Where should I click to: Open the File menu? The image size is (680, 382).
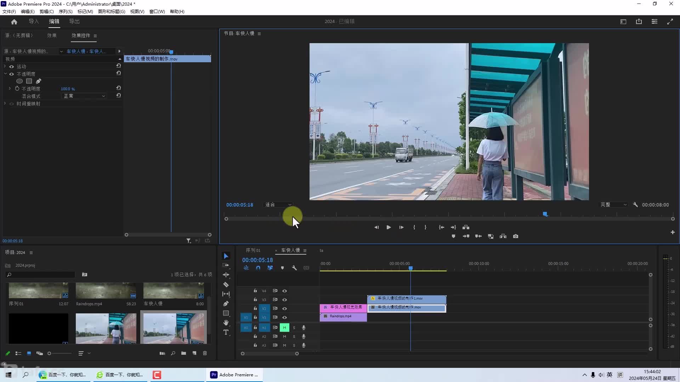[9, 12]
